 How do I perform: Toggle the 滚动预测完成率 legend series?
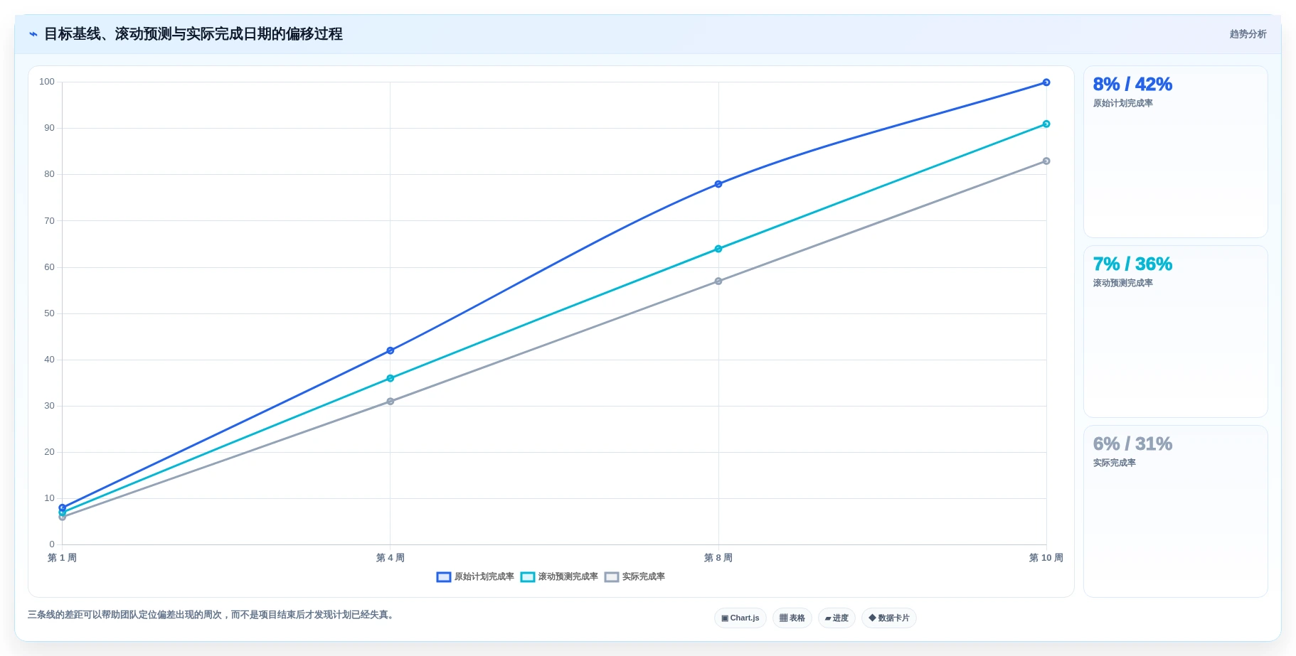(x=559, y=577)
